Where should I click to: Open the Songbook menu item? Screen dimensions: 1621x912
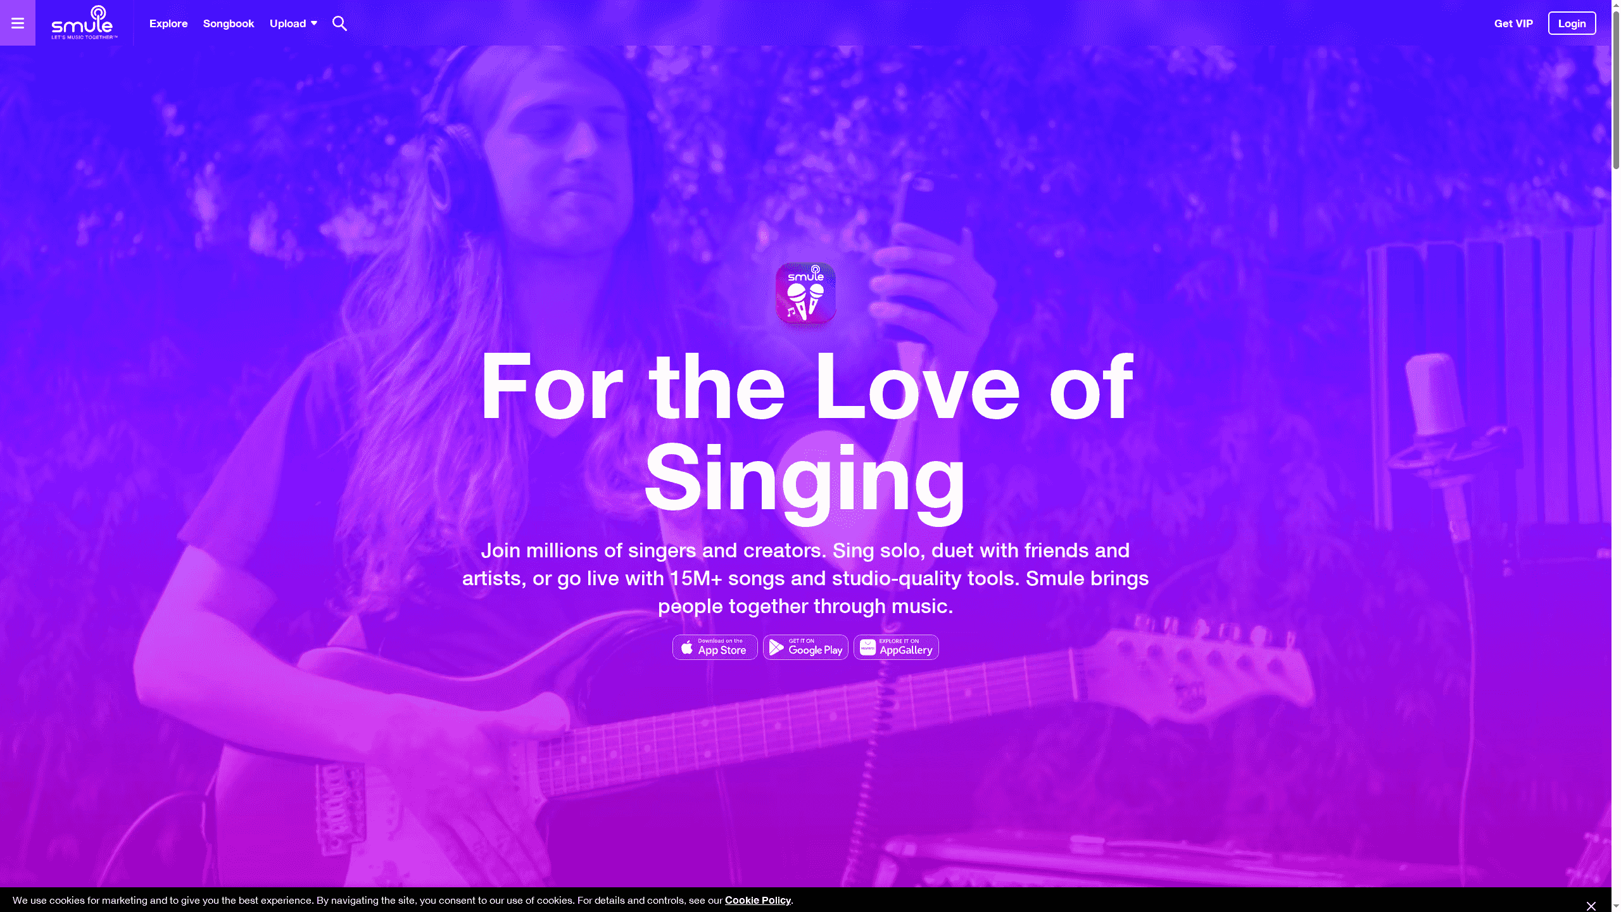tap(229, 23)
